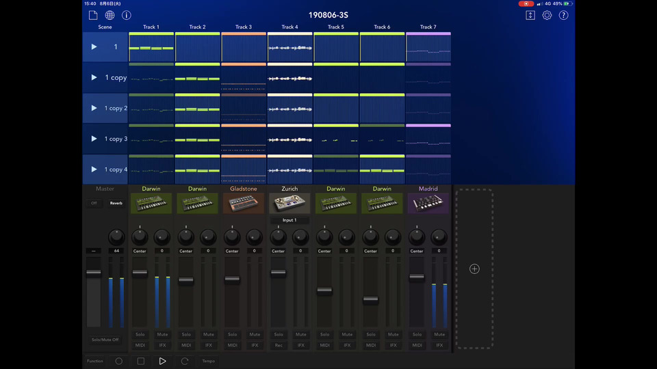This screenshot has width=657, height=369.
Task: Open IFX effects for the Zurich track
Action: [x=300, y=345]
